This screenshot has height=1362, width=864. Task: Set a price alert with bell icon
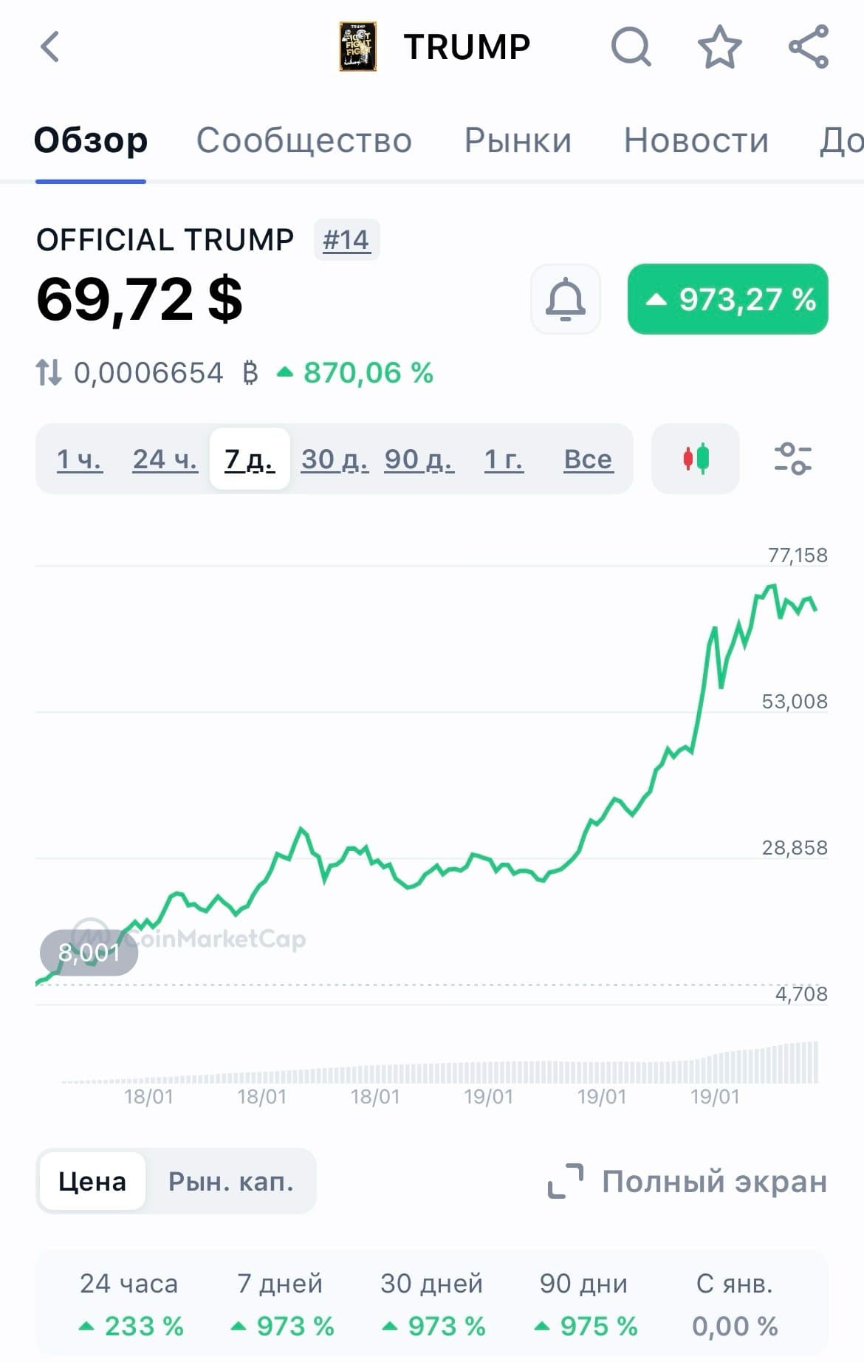pyautogui.click(x=566, y=299)
